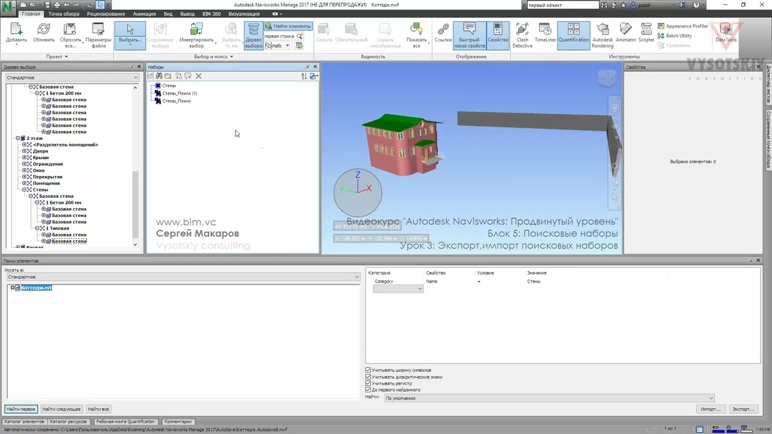Click the Найти все button

98,409
